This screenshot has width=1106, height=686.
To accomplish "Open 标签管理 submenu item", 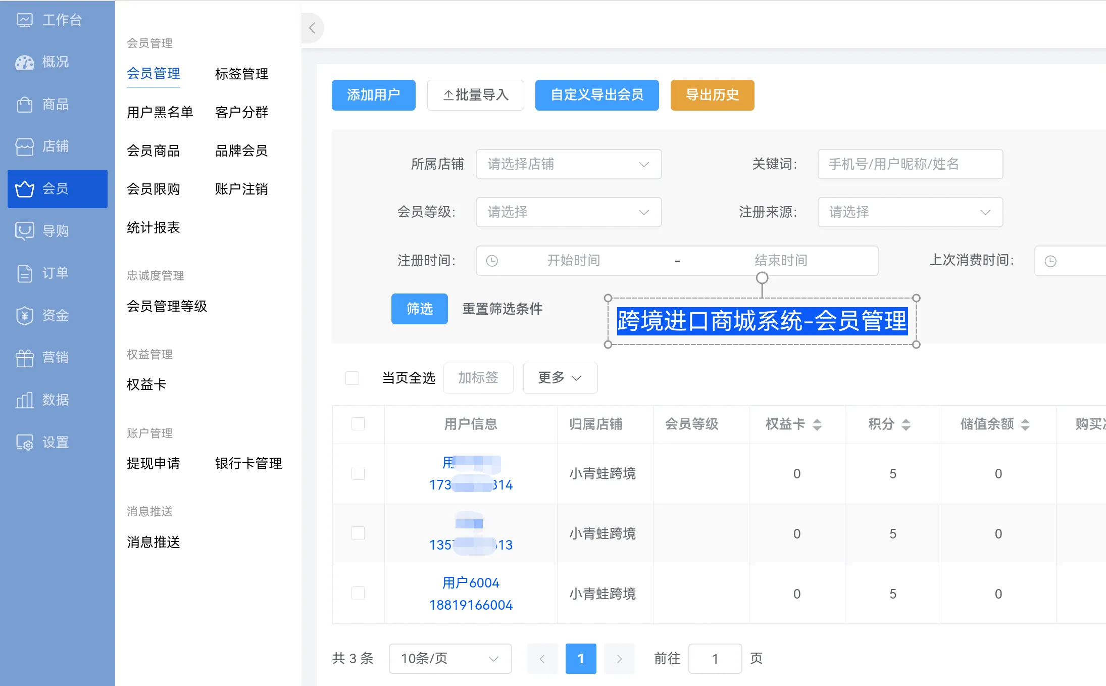I will tap(241, 74).
